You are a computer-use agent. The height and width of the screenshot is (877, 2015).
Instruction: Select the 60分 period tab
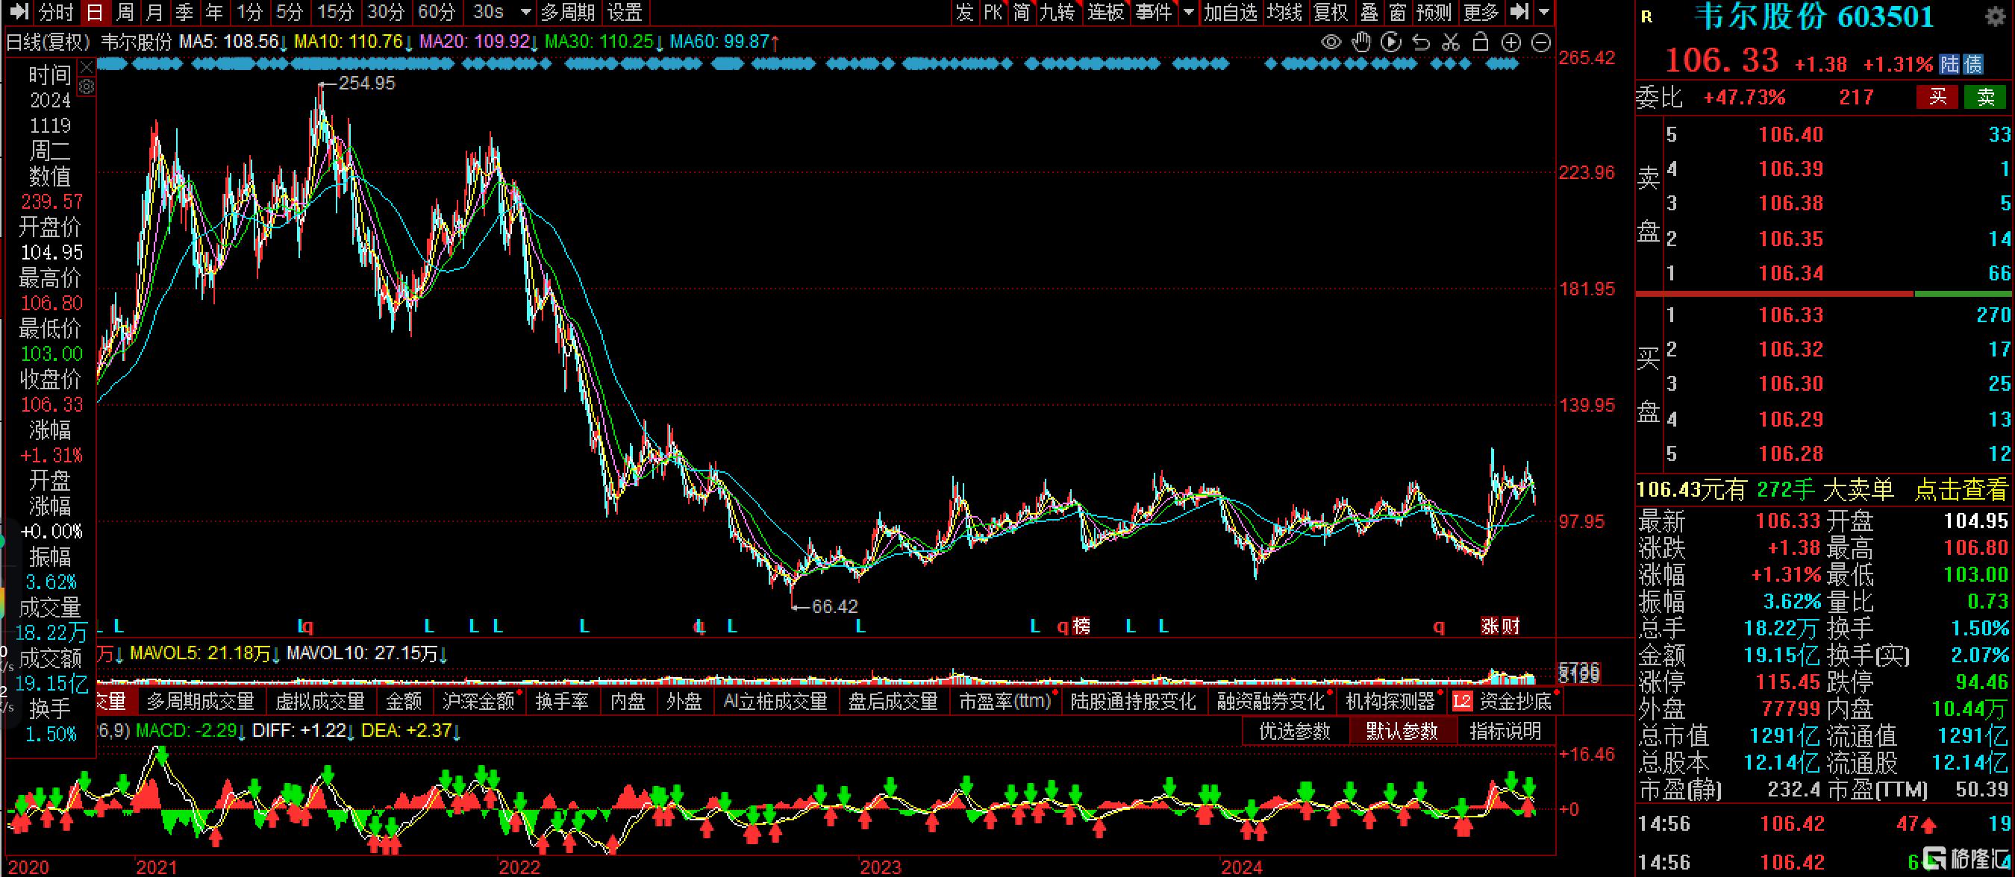(437, 12)
